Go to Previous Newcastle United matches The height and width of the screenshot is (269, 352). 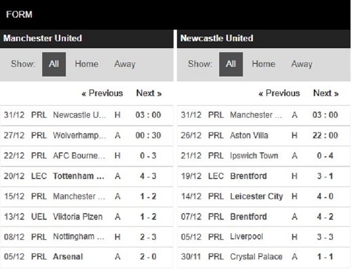pos(279,94)
